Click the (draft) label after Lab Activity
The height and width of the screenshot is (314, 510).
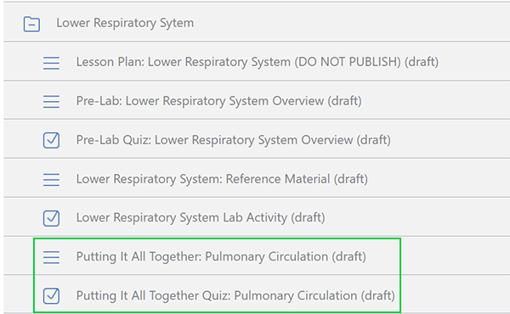[x=308, y=217]
